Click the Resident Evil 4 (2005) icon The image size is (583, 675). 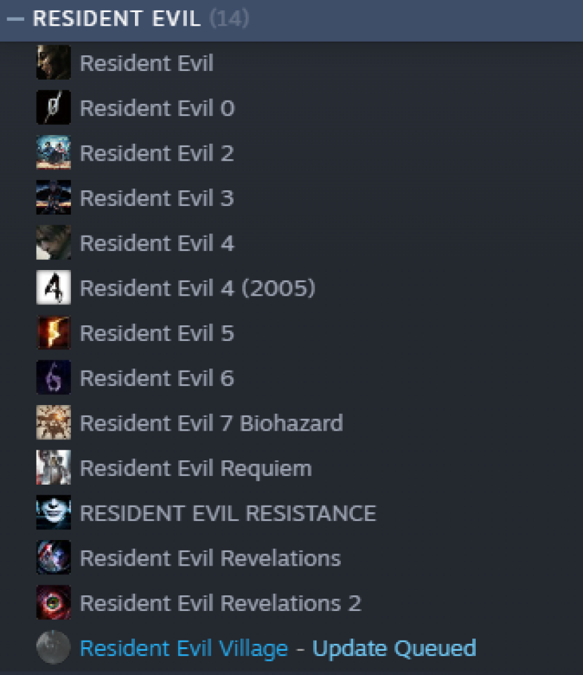click(53, 288)
